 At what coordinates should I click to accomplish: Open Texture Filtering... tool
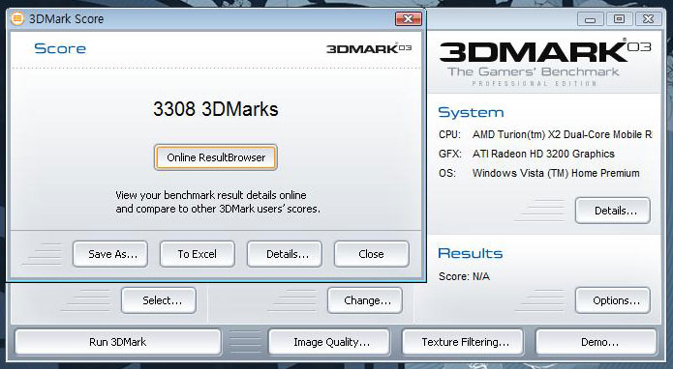(463, 342)
